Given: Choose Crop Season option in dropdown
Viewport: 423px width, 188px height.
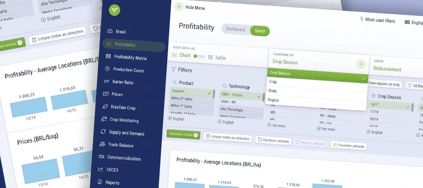Looking at the screenshot, I should tap(318, 76).
